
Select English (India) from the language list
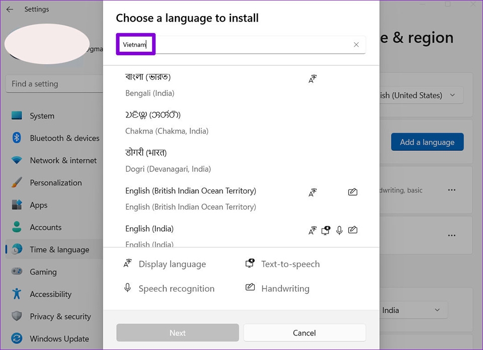(149, 229)
